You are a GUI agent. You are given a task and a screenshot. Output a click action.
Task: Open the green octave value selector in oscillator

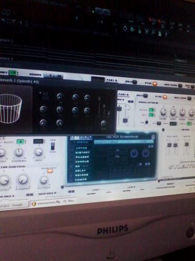pyautogui.click(x=152, y=110)
